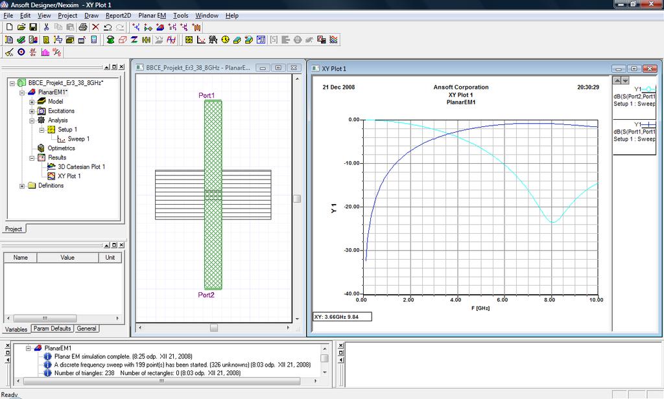Click the blue framed window layout icon
664x399 pixels.
(x=261, y=40)
